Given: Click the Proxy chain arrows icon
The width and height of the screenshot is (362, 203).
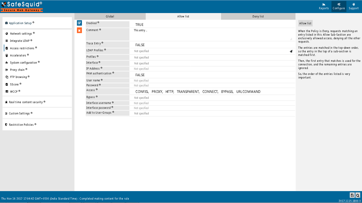Looking at the screenshot, I should (x=7, y=70).
